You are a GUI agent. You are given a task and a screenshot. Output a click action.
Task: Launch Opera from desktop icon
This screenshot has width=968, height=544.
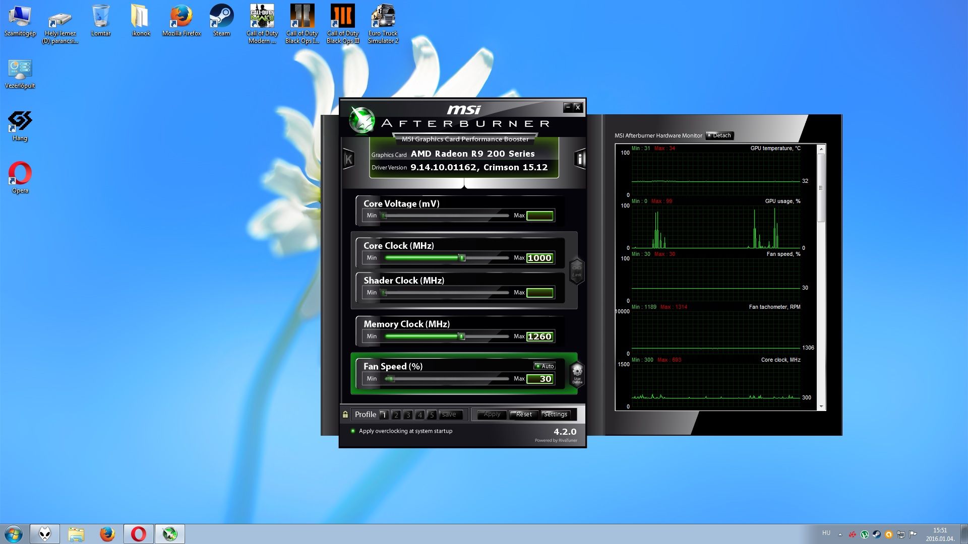click(20, 178)
